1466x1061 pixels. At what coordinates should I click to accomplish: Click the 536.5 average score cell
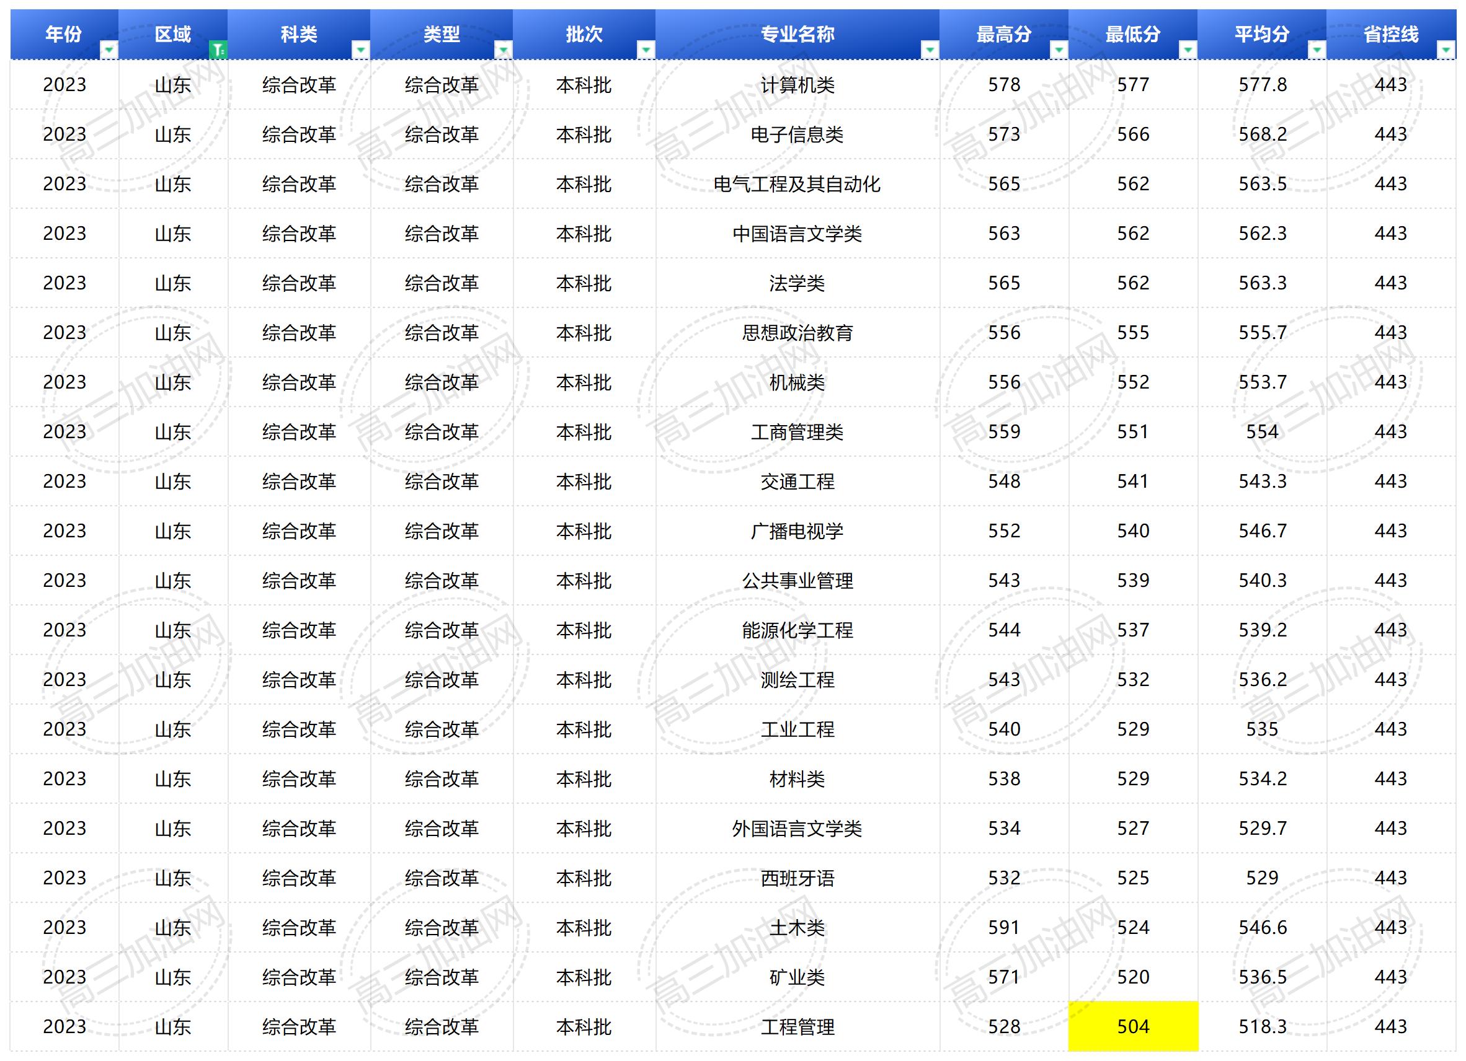[x=1263, y=978]
